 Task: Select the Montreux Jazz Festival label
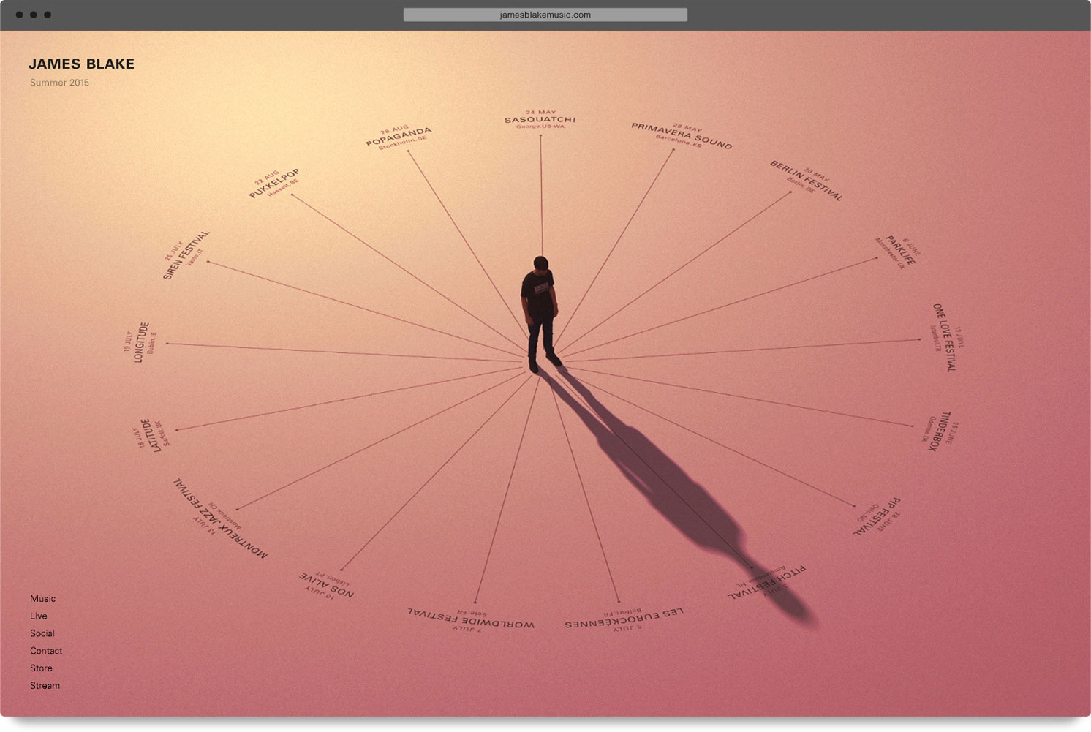coord(219,518)
